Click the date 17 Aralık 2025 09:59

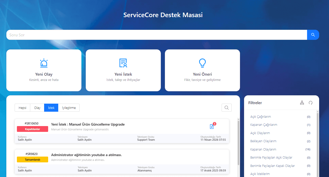coord(213,170)
